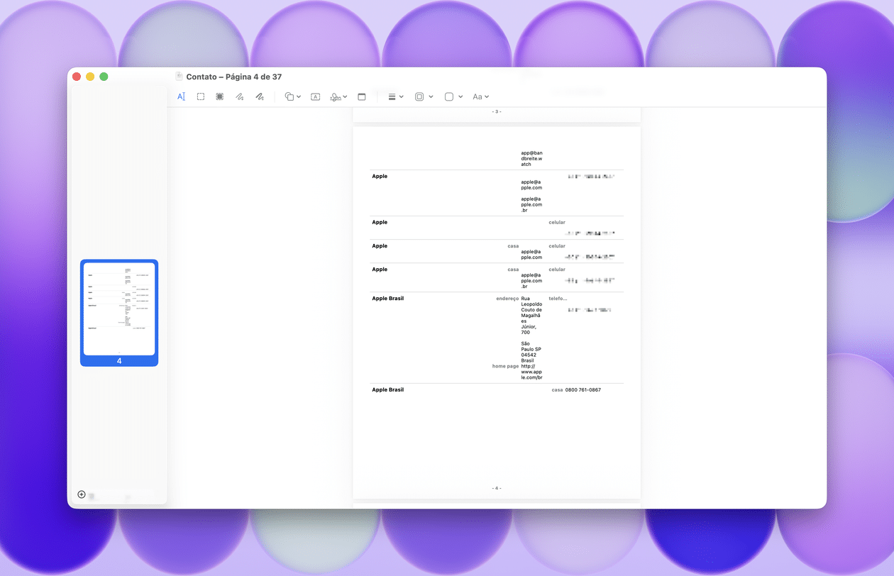The width and height of the screenshot is (894, 576).
Task: Click the Apple Brasil name beside endereço
Action: click(x=388, y=299)
